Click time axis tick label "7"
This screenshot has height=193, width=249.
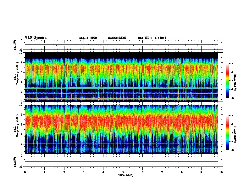[162, 172]
